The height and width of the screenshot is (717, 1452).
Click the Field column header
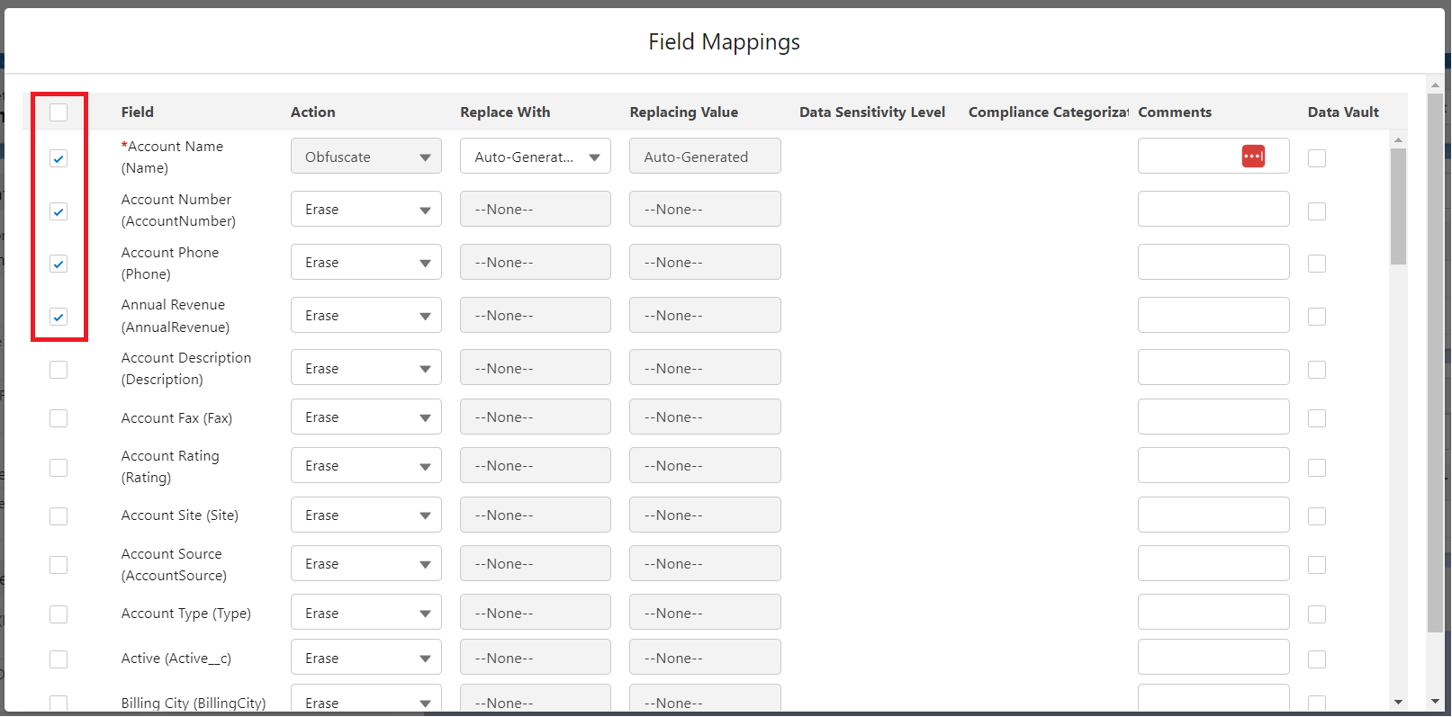click(x=138, y=112)
